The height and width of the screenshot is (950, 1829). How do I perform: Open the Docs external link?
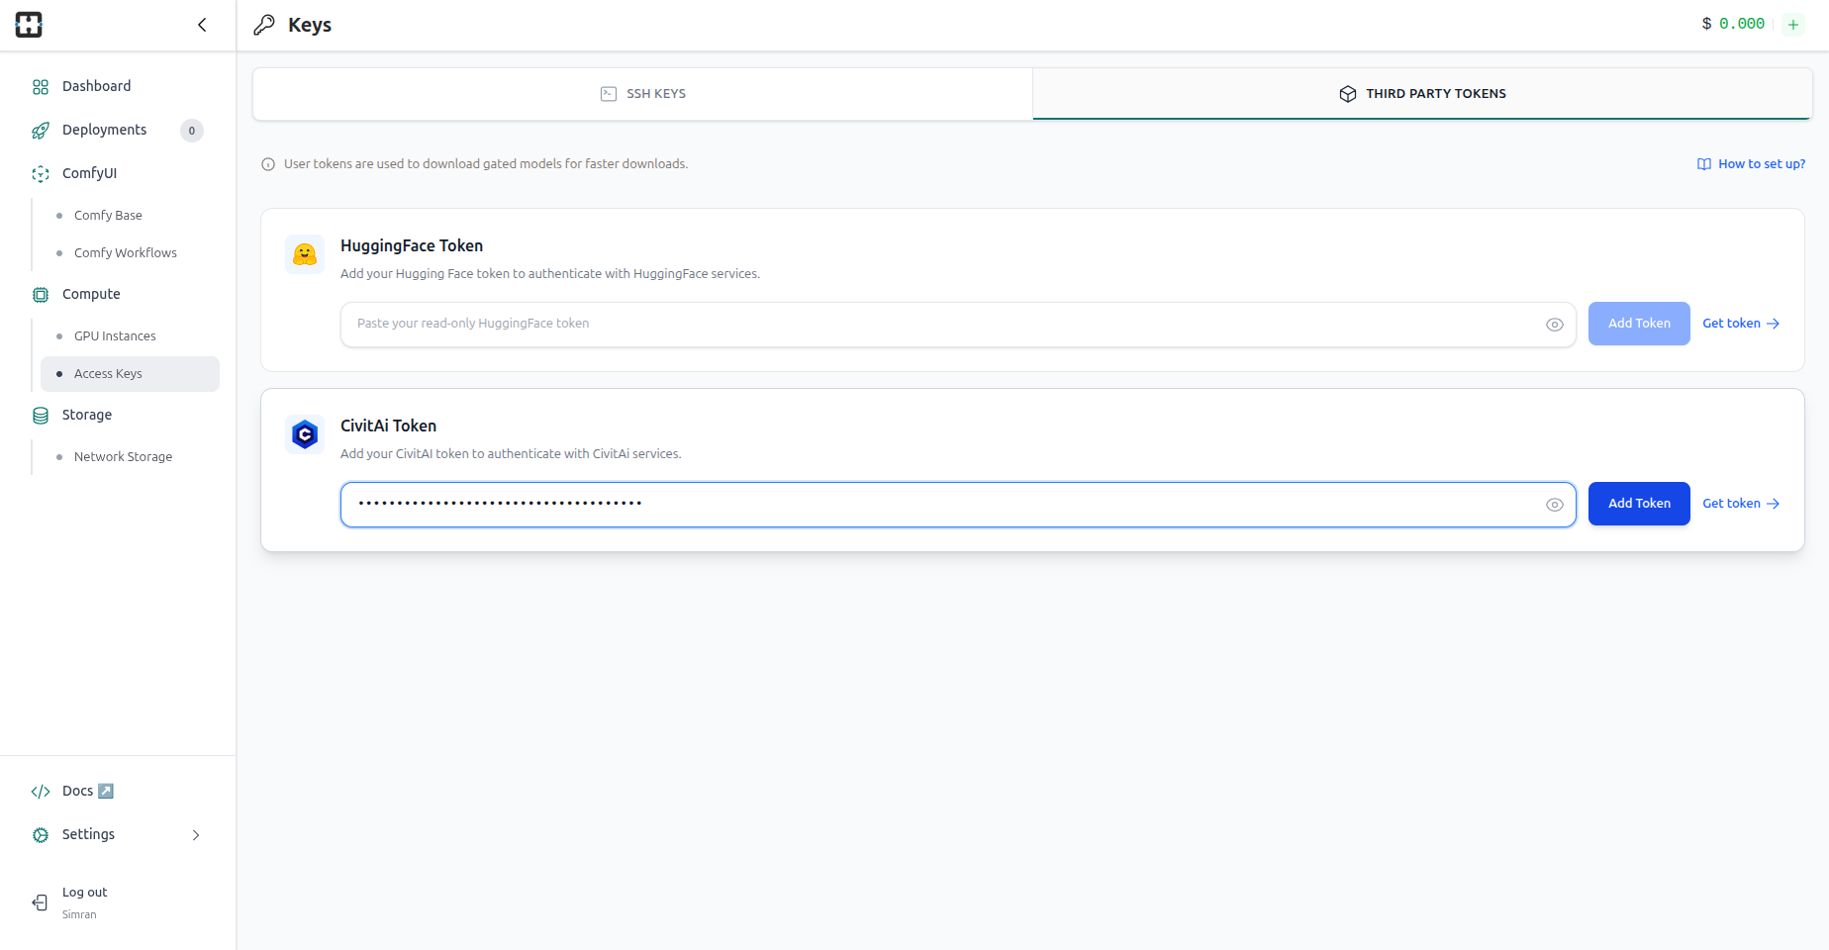pyautogui.click(x=88, y=791)
